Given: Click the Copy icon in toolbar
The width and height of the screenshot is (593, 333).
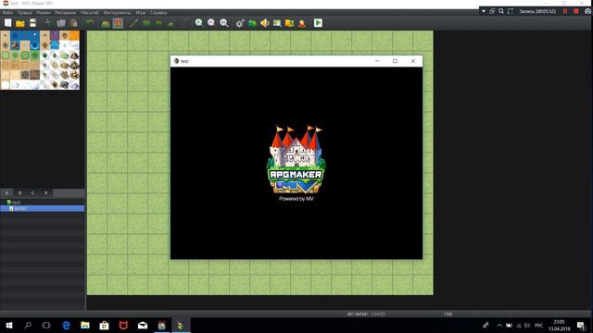Looking at the screenshot, I should [x=61, y=23].
